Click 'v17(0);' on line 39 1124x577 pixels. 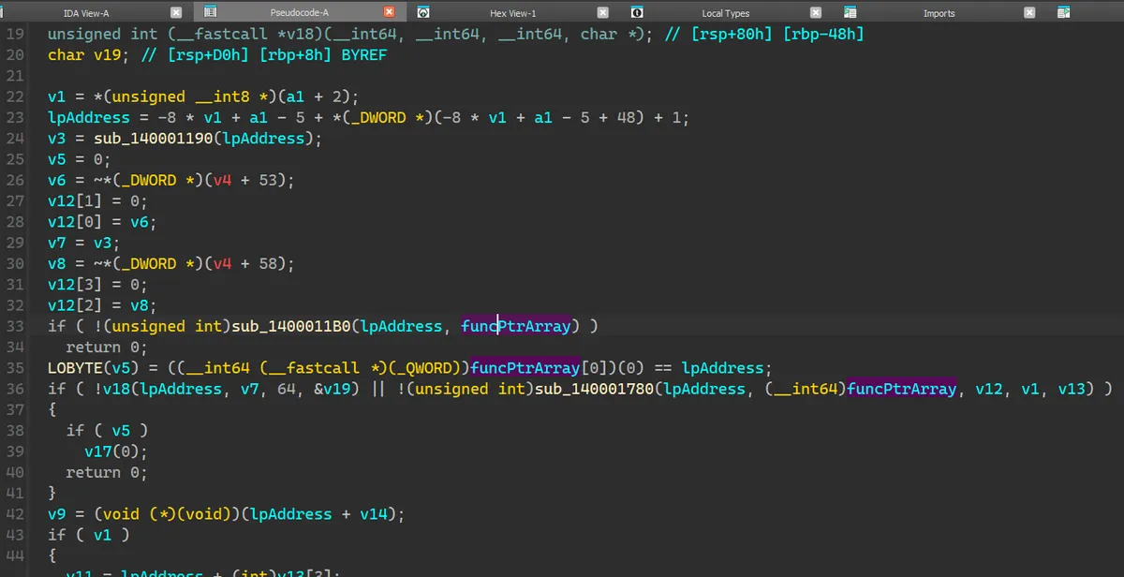(116, 451)
